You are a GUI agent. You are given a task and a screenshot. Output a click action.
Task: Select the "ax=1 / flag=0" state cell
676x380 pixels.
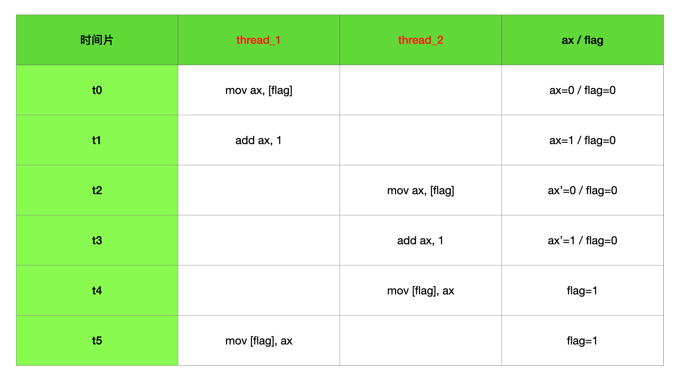coord(582,140)
